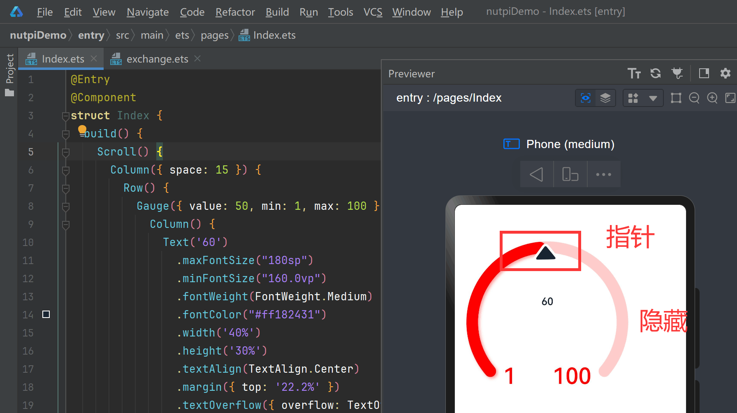The image size is (737, 413).
Task: Open the File menu
Action: 45,12
